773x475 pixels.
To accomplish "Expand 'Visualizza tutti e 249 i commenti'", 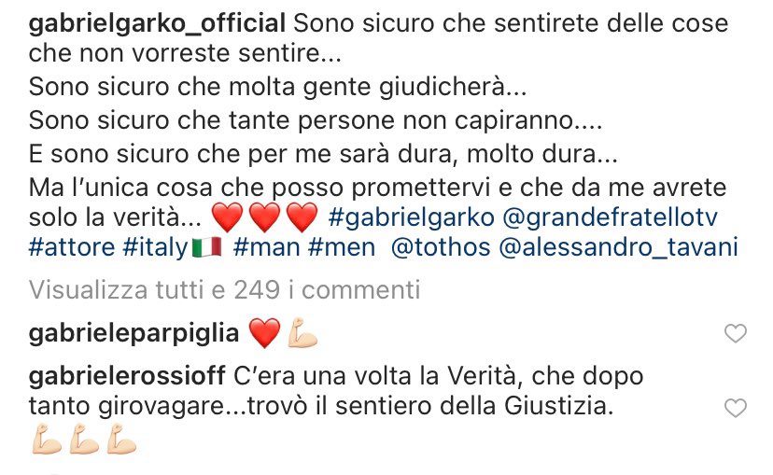I will [224, 289].
